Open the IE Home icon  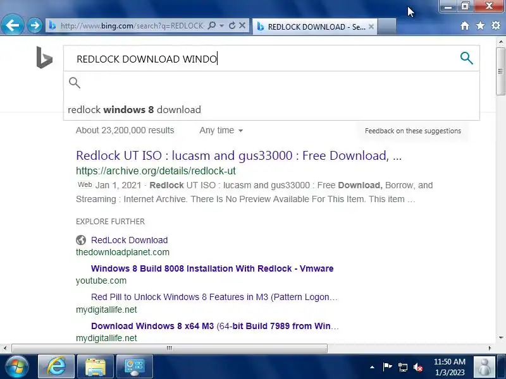465,25
